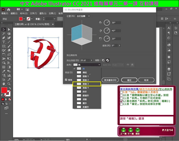
Task: Open the 位置 position dropdown
Action: [83, 16]
